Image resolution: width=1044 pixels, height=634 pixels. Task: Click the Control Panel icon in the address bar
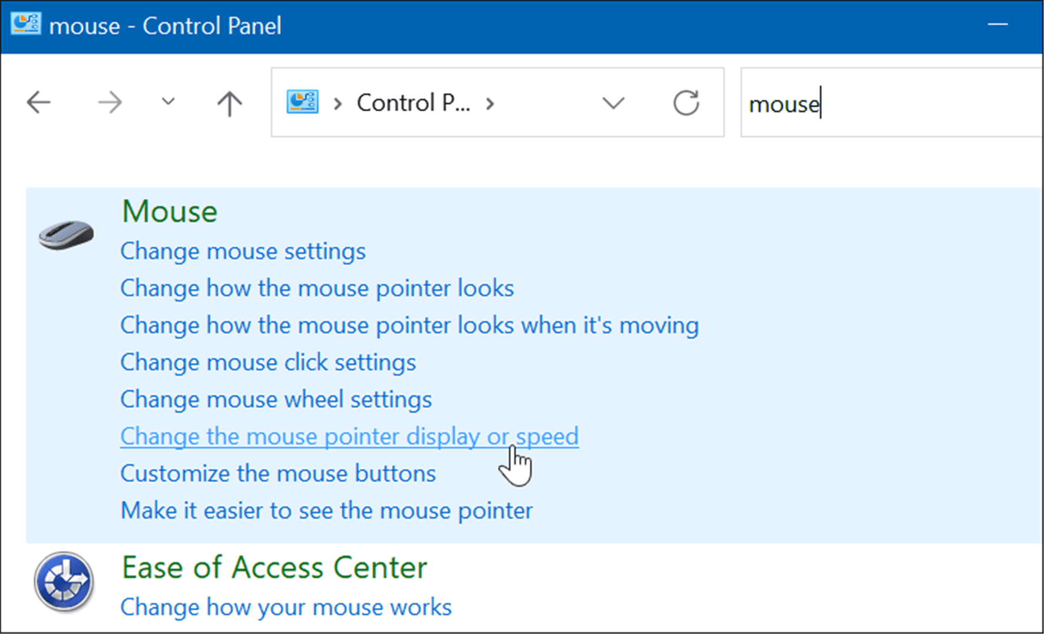pyautogui.click(x=302, y=102)
